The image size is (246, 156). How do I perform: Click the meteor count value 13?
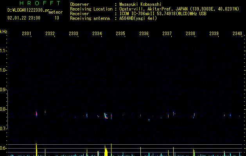point(57,18)
